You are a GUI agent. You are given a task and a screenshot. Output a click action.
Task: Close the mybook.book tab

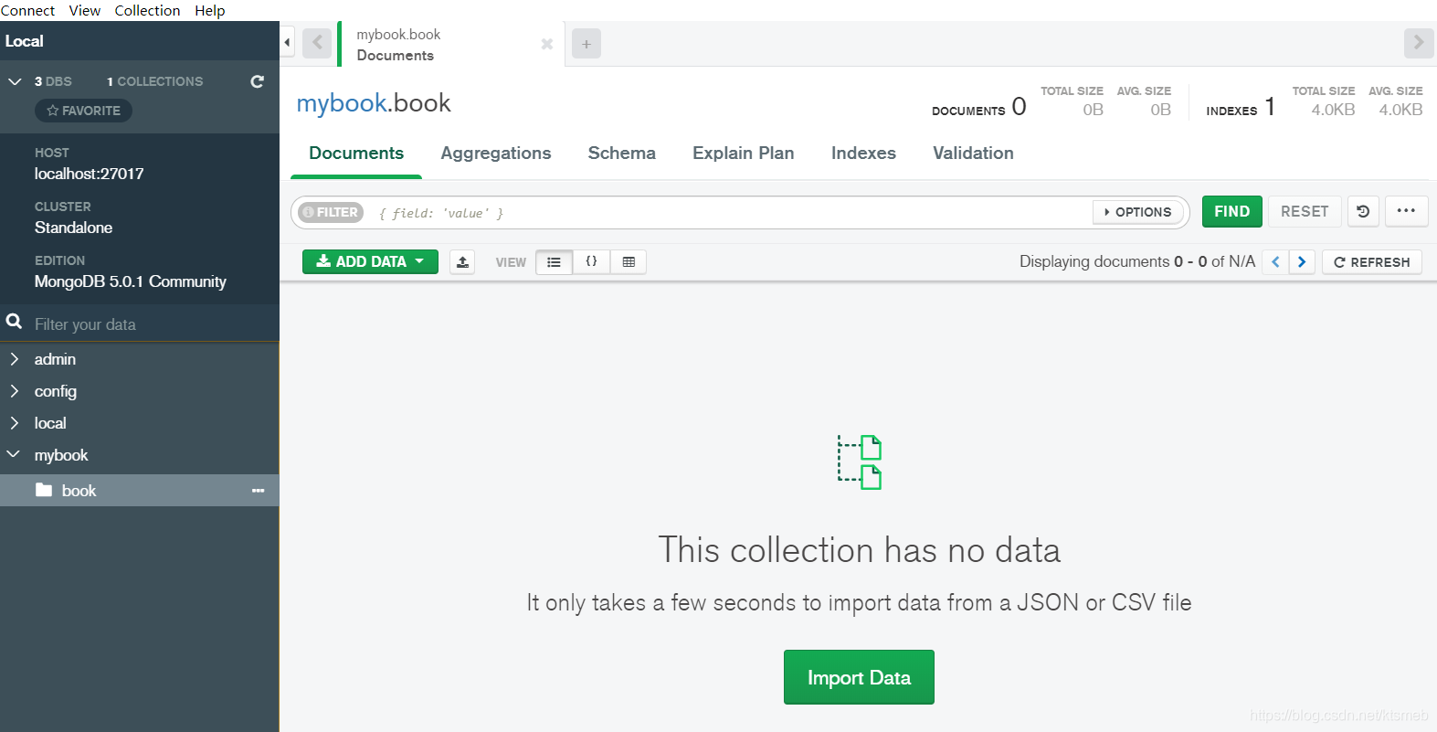[546, 44]
